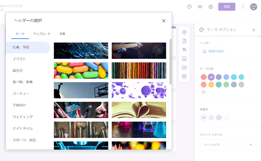The width and height of the screenshot is (261, 161).
Task: Pick the blue fiber optics header image
Action: pos(81,51)
